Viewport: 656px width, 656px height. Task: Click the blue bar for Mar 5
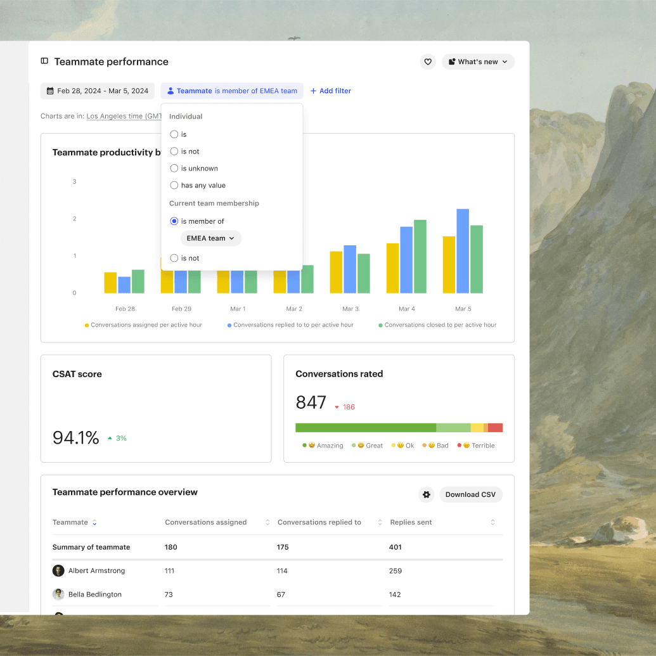pos(463,251)
